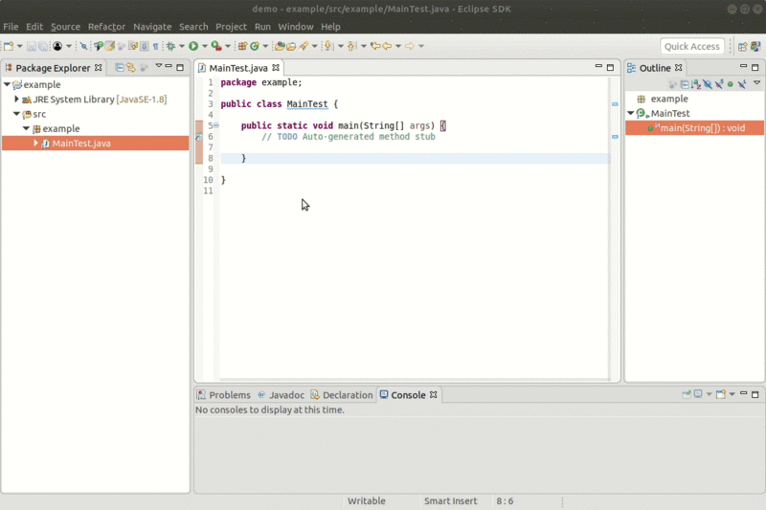Go to Previous Annotation icon
Viewport: 766px width, 510px height.
(351, 46)
